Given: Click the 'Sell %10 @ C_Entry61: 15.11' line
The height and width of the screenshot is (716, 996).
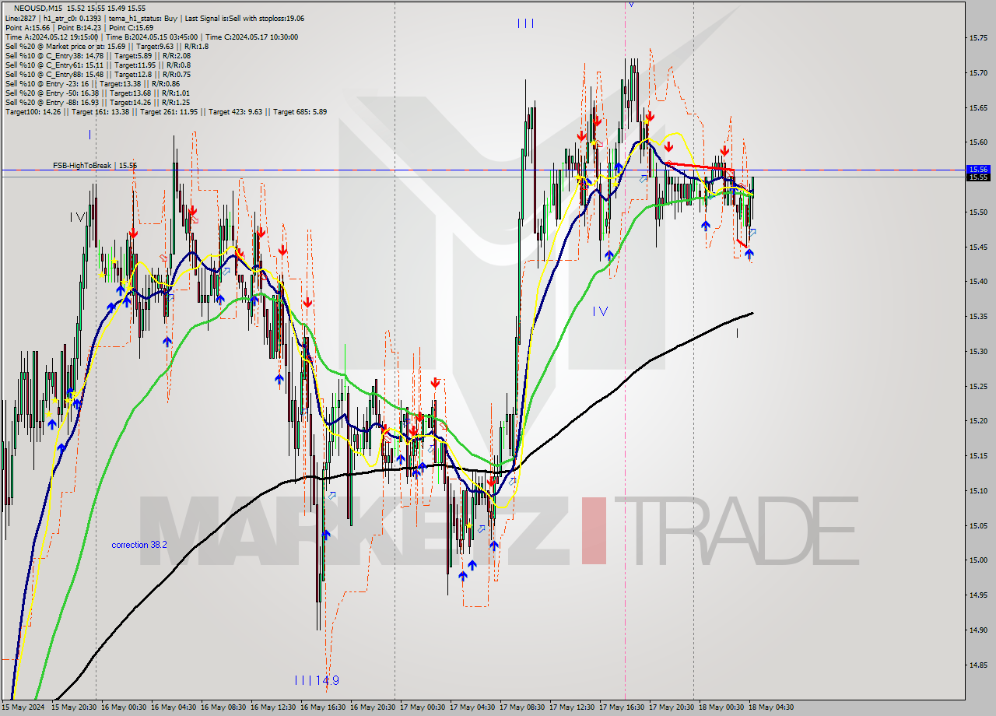Looking at the screenshot, I should (x=97, y=65).
